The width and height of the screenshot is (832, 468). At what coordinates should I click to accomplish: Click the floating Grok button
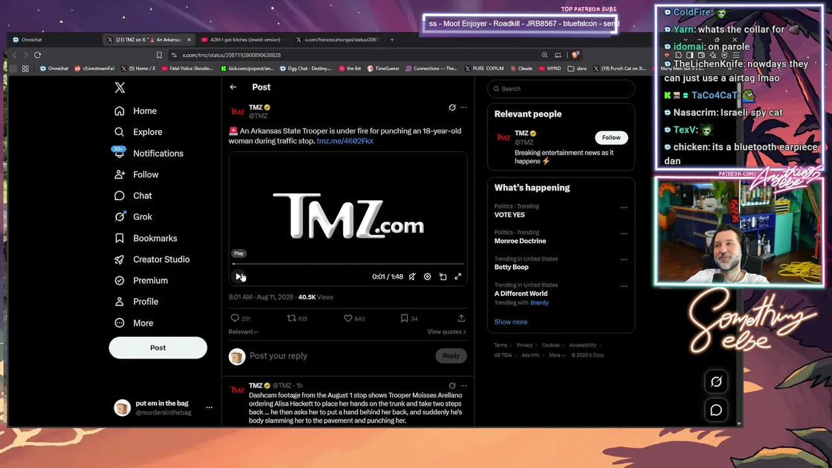click(716, 382)
